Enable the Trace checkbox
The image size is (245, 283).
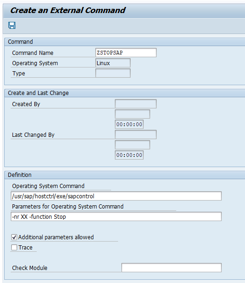click(14, 247)
